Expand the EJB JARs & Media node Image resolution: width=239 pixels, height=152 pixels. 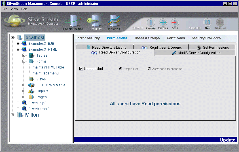24,85
